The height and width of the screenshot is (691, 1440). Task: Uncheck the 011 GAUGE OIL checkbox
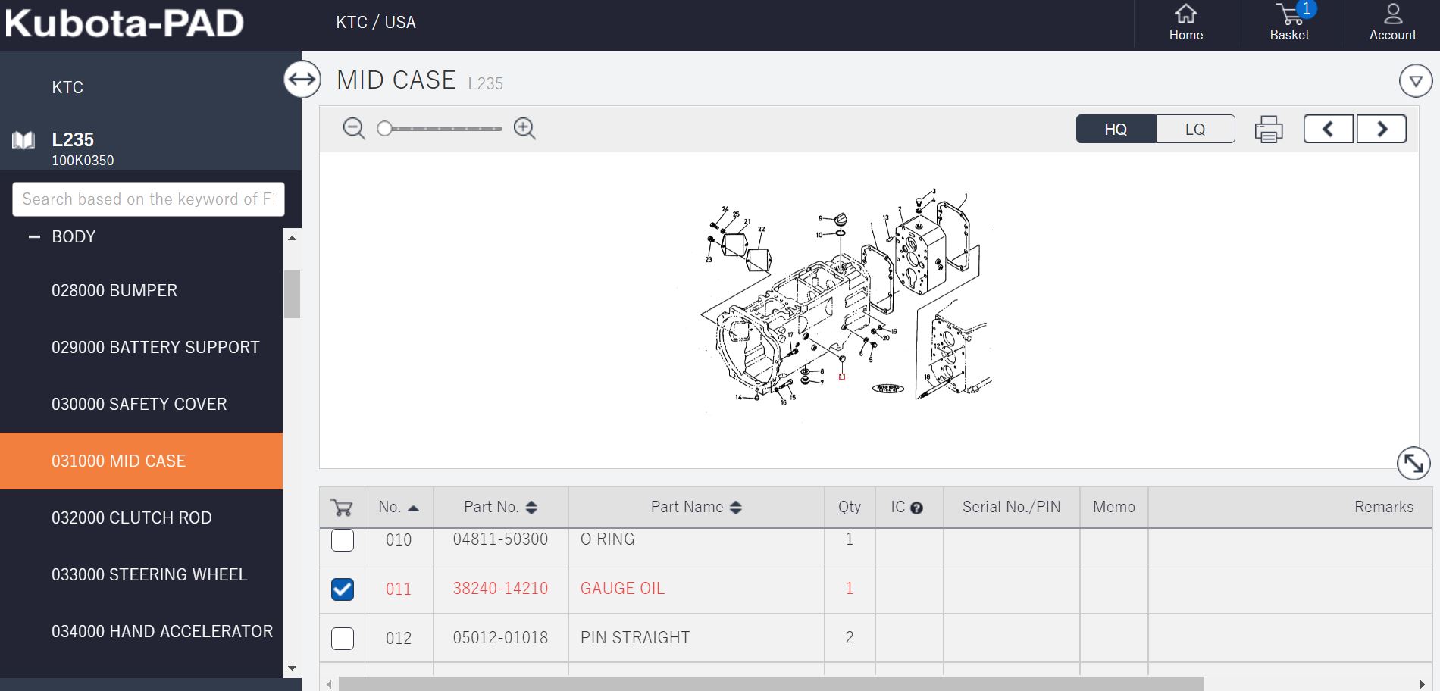(x=343, y=589)
